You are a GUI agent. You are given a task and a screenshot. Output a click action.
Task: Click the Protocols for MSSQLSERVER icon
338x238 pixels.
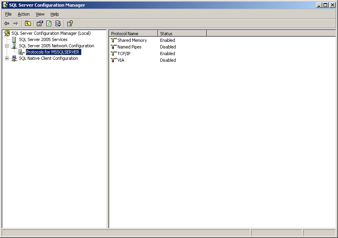pyautogui.click(x=22, y=52)
